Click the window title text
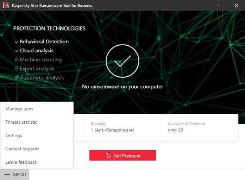Screen dimensions: 245x180 click(52, 6)
